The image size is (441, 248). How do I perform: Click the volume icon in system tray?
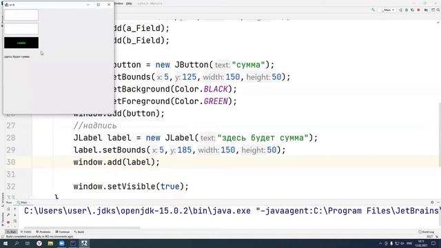tap(402, 243)
